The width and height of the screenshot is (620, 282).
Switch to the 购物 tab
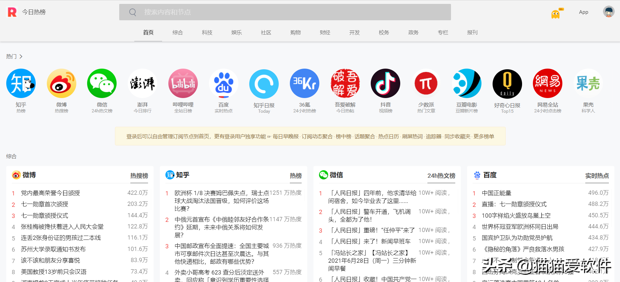[x=296, y=32]
